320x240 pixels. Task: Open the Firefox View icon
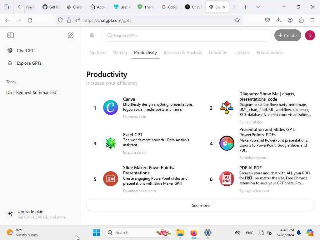(6, 7)
